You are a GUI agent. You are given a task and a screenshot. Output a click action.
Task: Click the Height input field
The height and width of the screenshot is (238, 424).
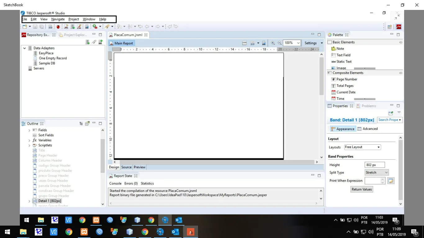click(x=375, y=165)
